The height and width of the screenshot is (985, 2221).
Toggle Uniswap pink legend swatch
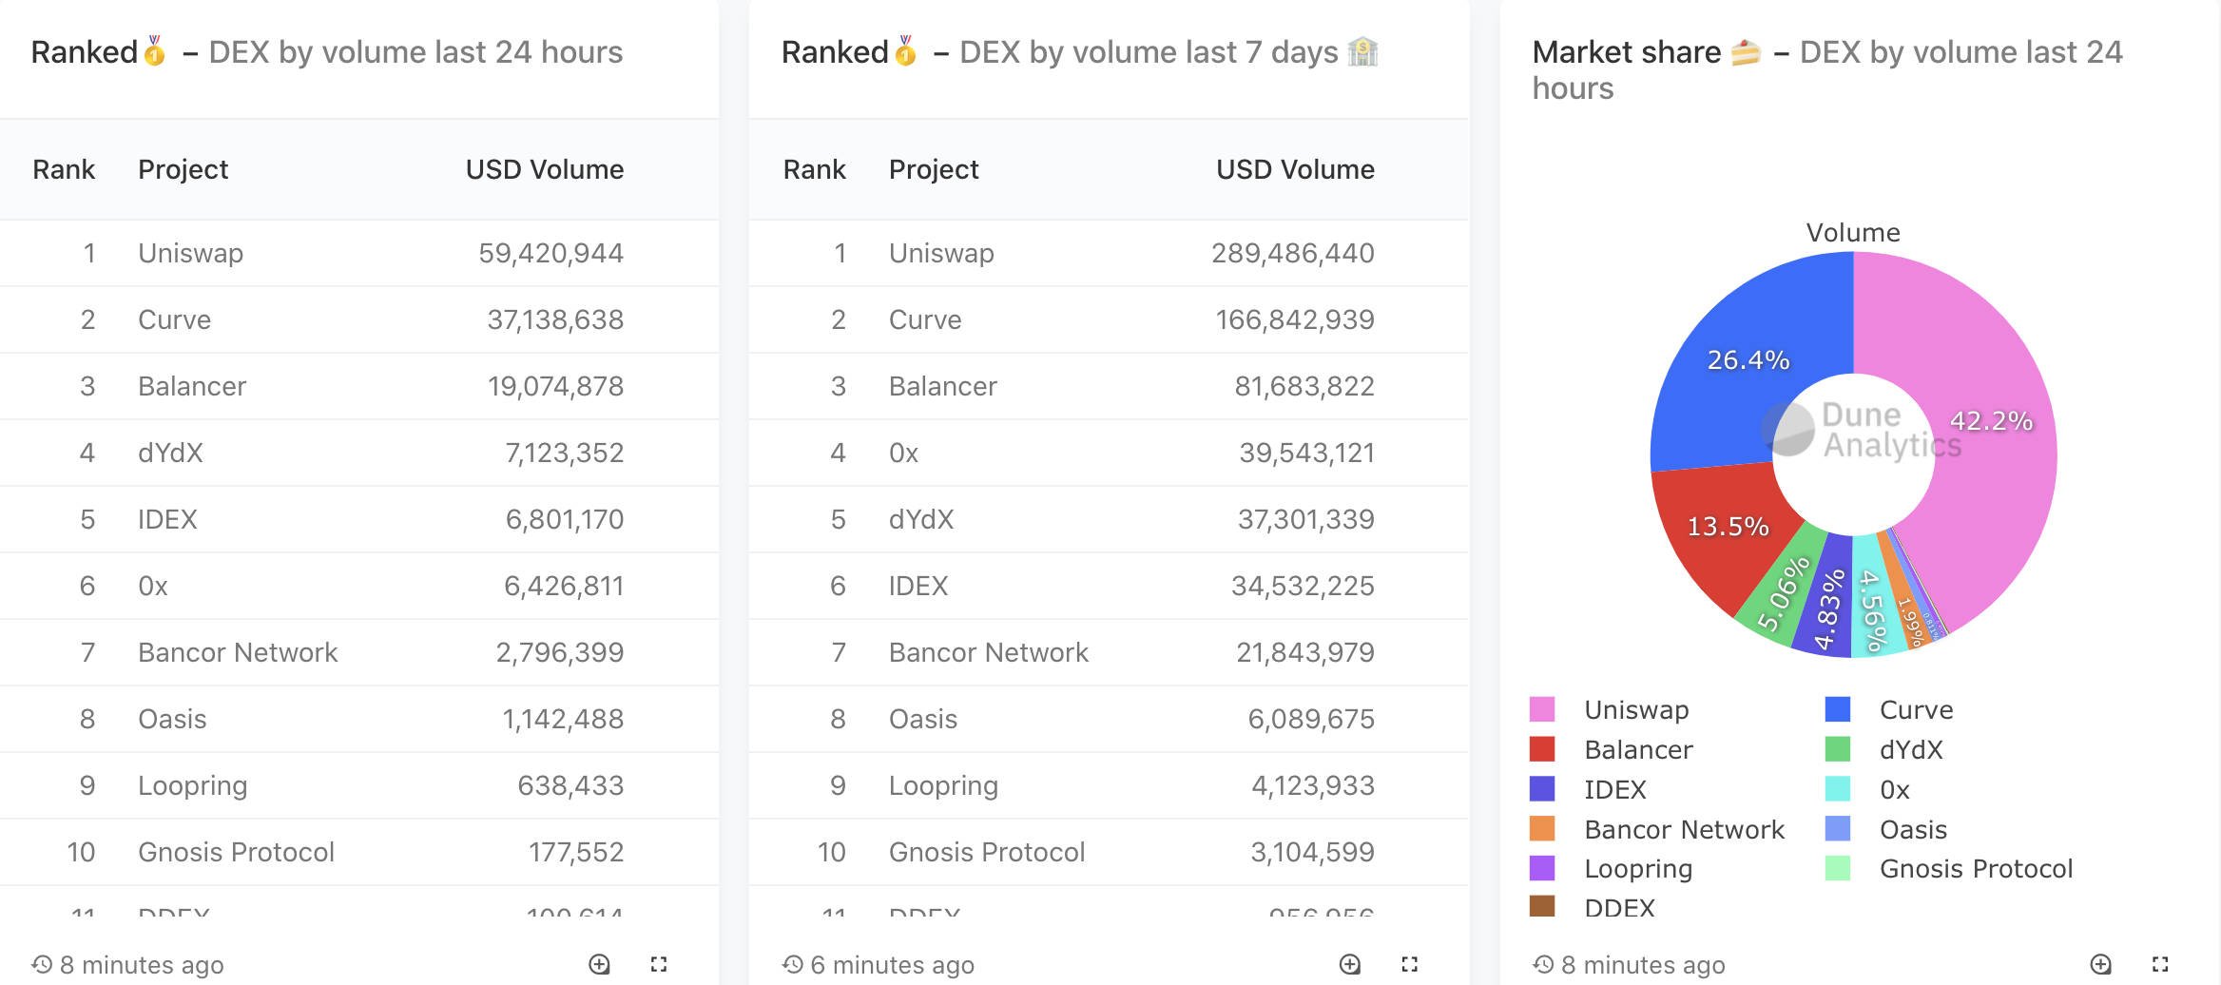tap(1542, 709)
